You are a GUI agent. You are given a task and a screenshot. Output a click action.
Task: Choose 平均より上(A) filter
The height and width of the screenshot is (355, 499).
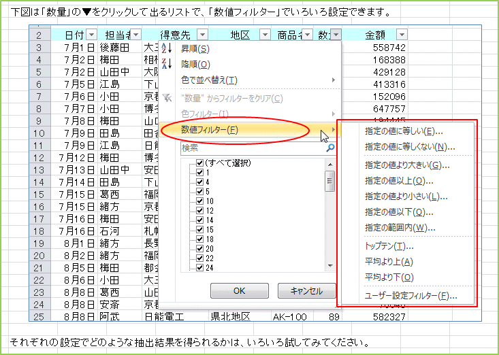click(389, 262)
